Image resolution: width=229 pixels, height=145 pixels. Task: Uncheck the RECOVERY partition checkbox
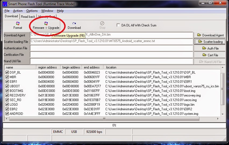coord(7,95)
